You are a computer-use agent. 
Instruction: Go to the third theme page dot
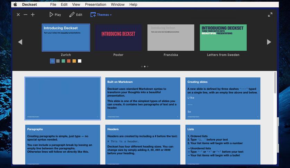pos(147,66)
